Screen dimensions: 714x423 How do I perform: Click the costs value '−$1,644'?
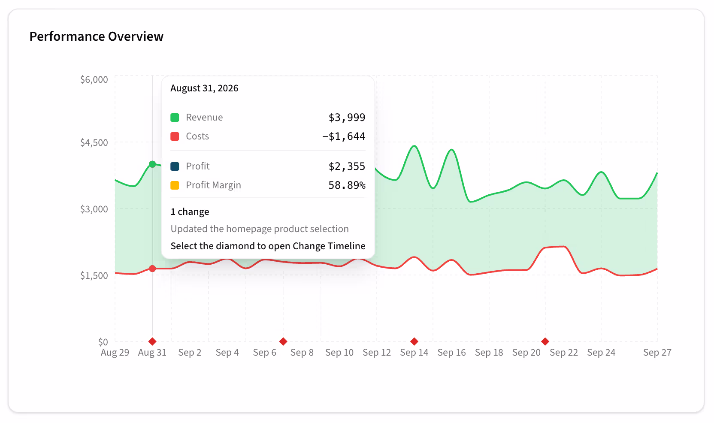[344, 136]
